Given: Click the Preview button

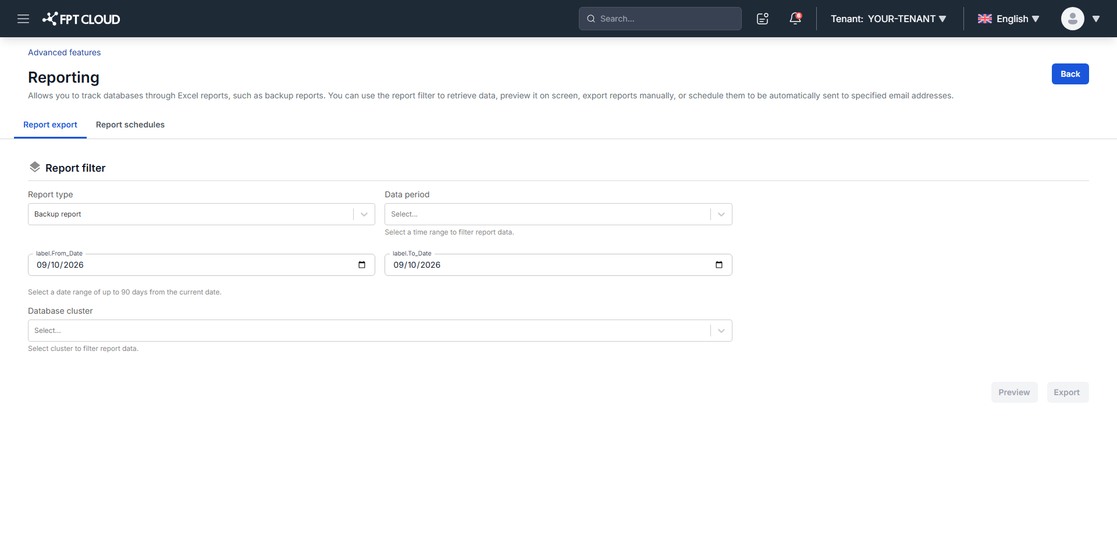Looking at the screenshot, I should 1014,392.
